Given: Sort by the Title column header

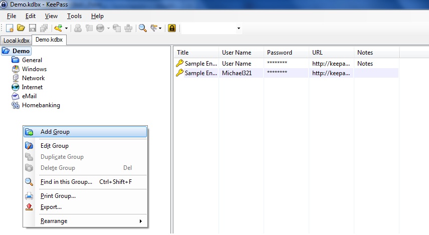Looking at the screenshot, I should pyautogui.click(x=196, y=53).
